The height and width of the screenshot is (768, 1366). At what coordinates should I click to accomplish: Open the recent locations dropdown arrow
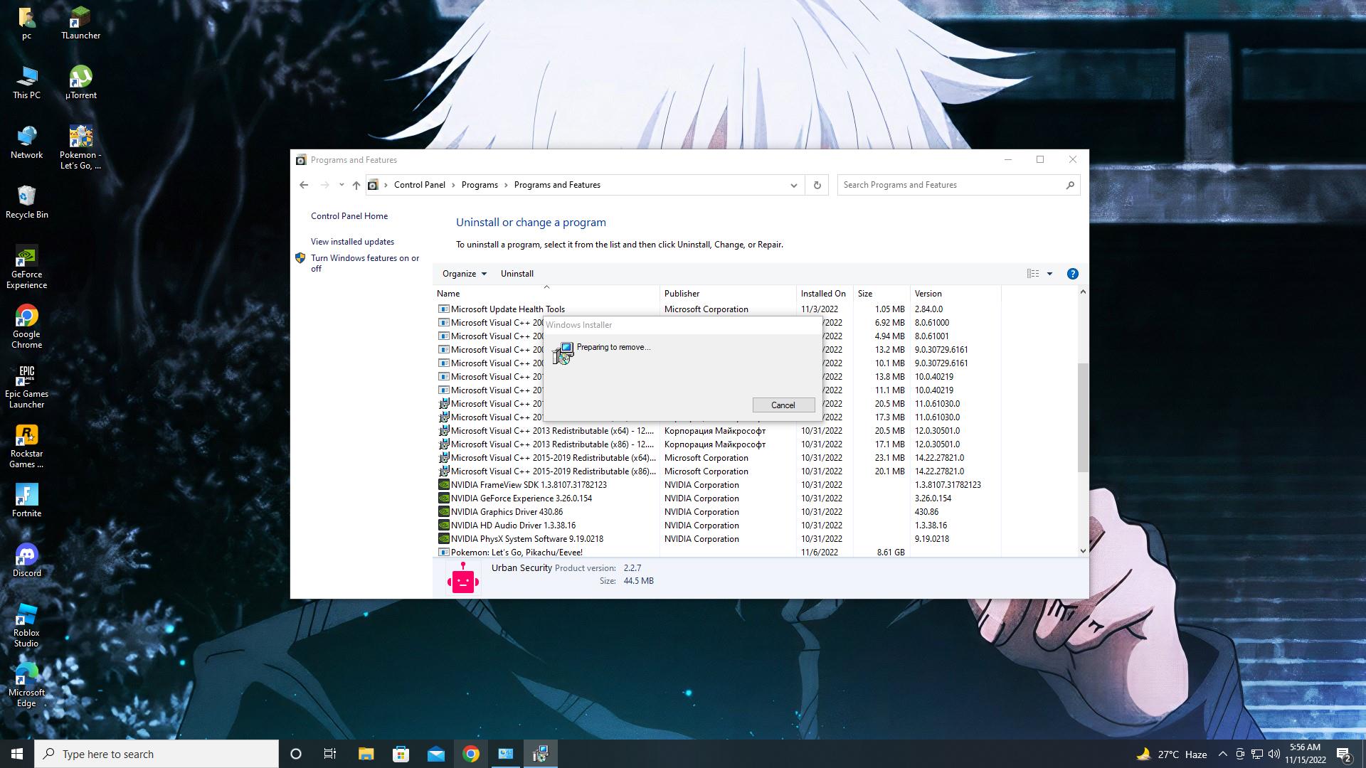[x=341, y=185]
